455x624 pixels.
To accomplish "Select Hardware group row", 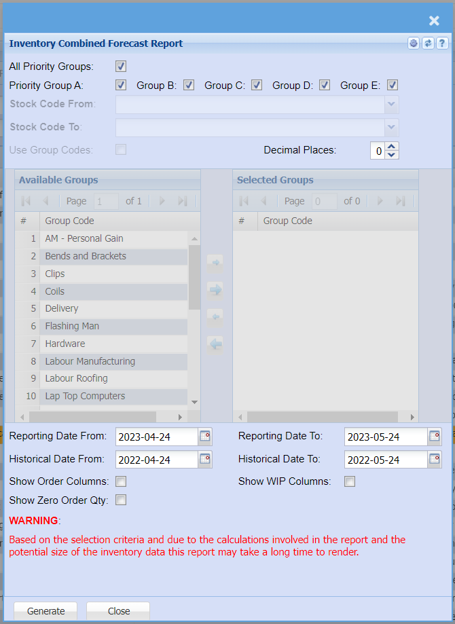I will point(101,344).
